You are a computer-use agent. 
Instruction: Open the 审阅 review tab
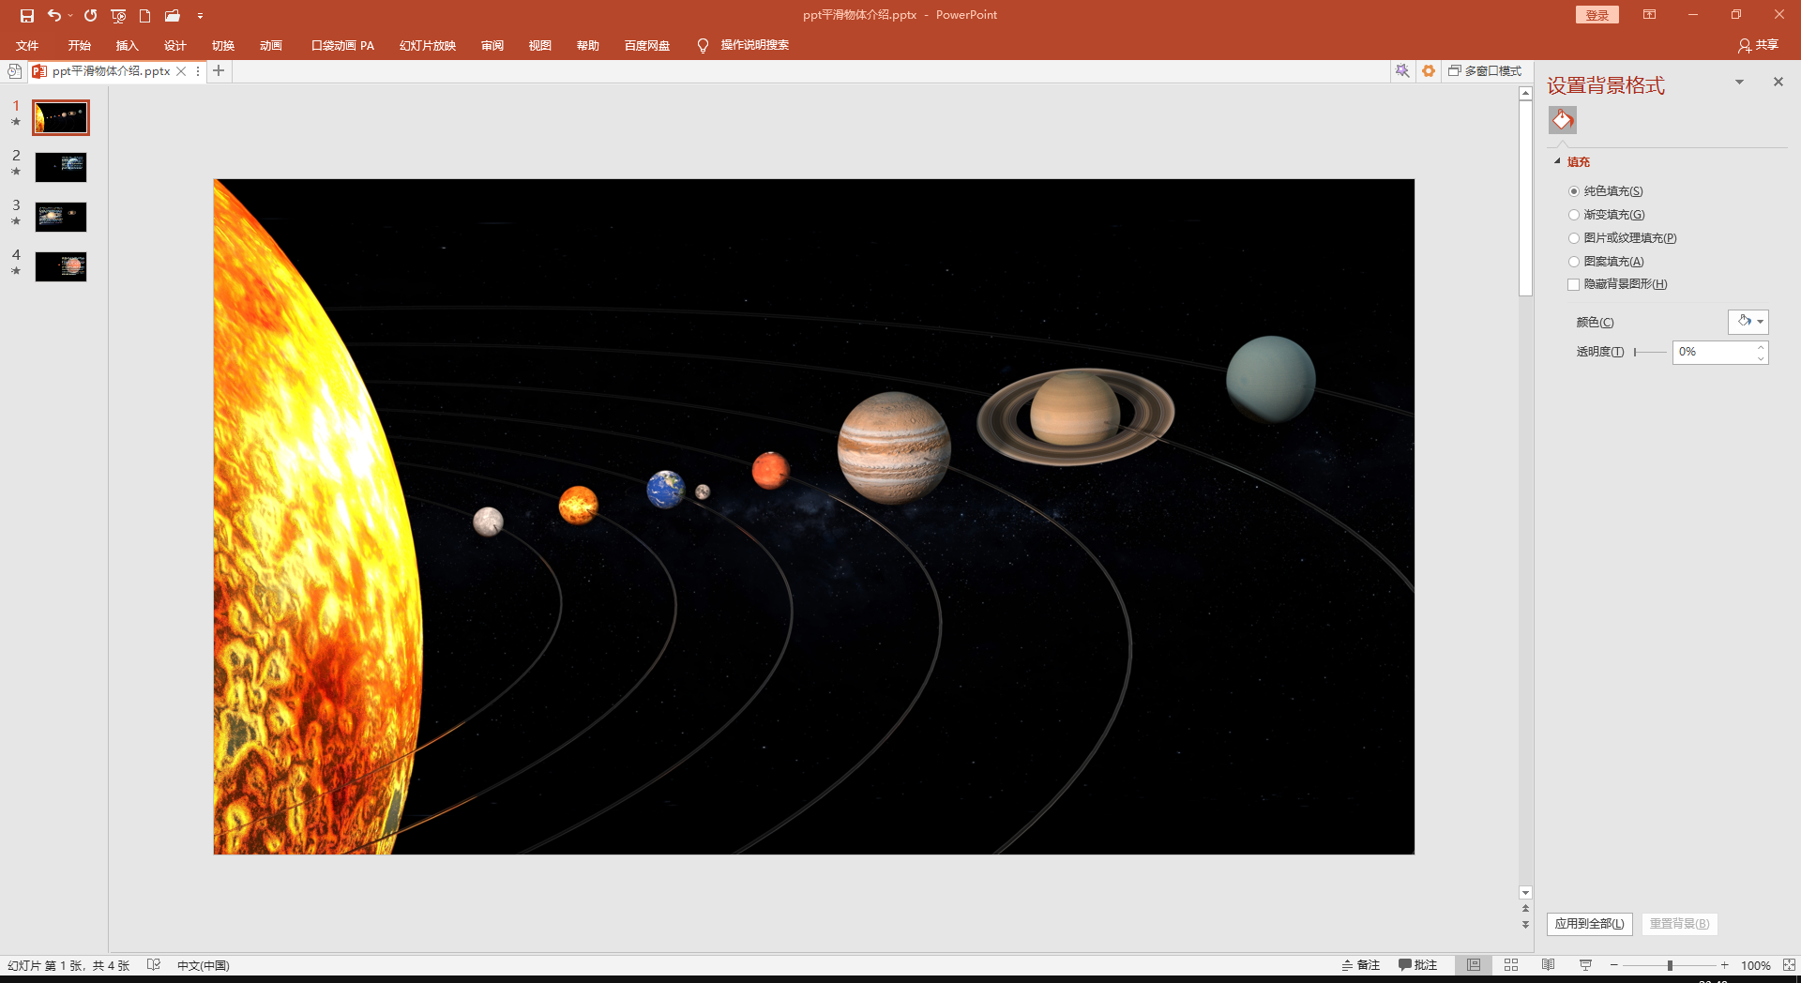pos(492,45)
